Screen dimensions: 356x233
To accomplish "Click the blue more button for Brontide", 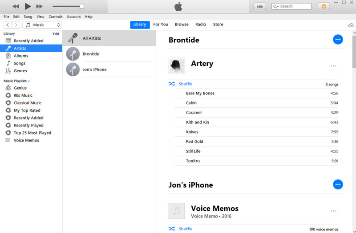I will [338, 40].
